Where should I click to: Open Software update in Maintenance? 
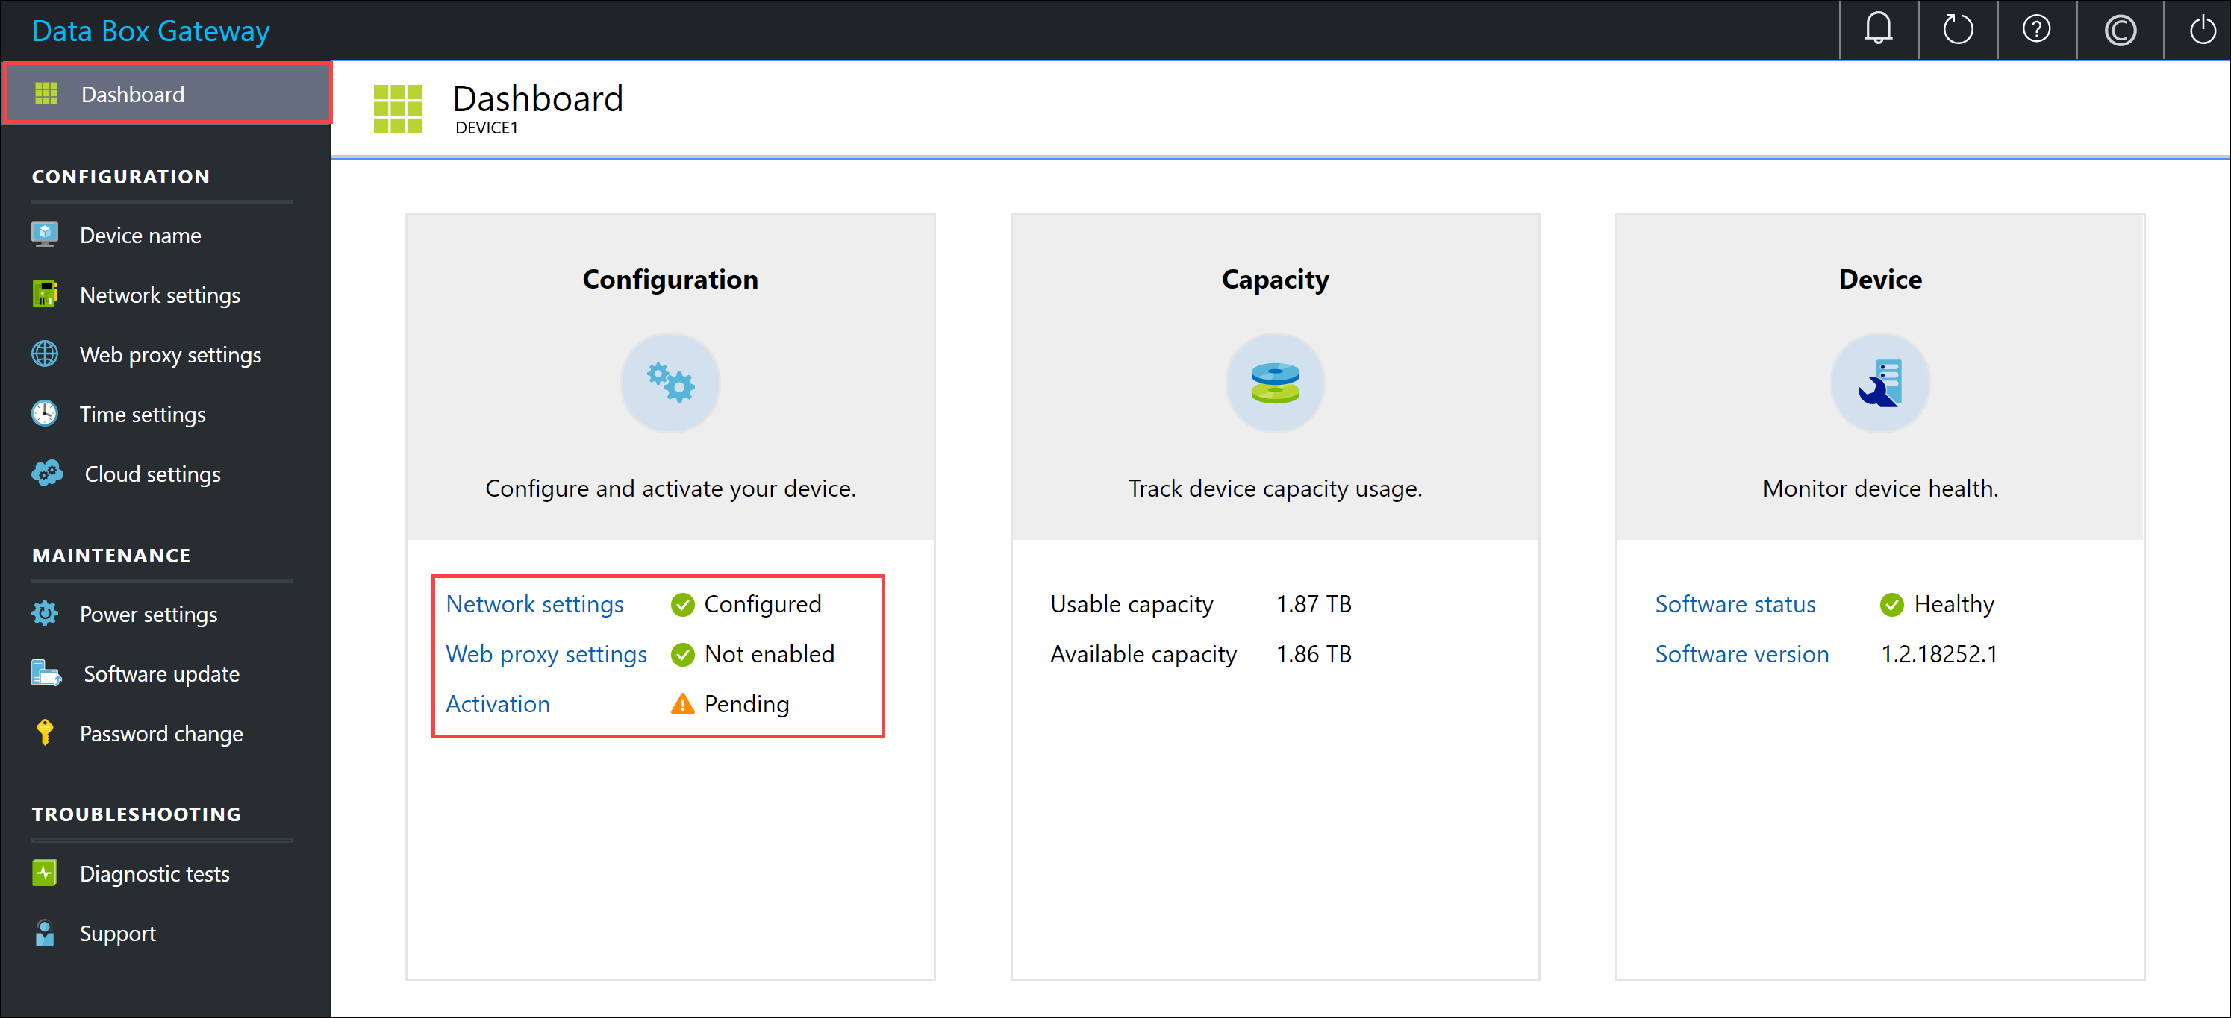point(160,673)
